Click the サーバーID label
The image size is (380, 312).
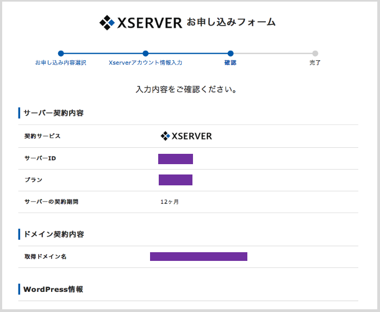coord(40,158)
